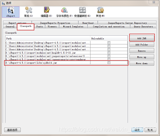
Task: Switch to the Fonts tab
Action: [40, 26]
